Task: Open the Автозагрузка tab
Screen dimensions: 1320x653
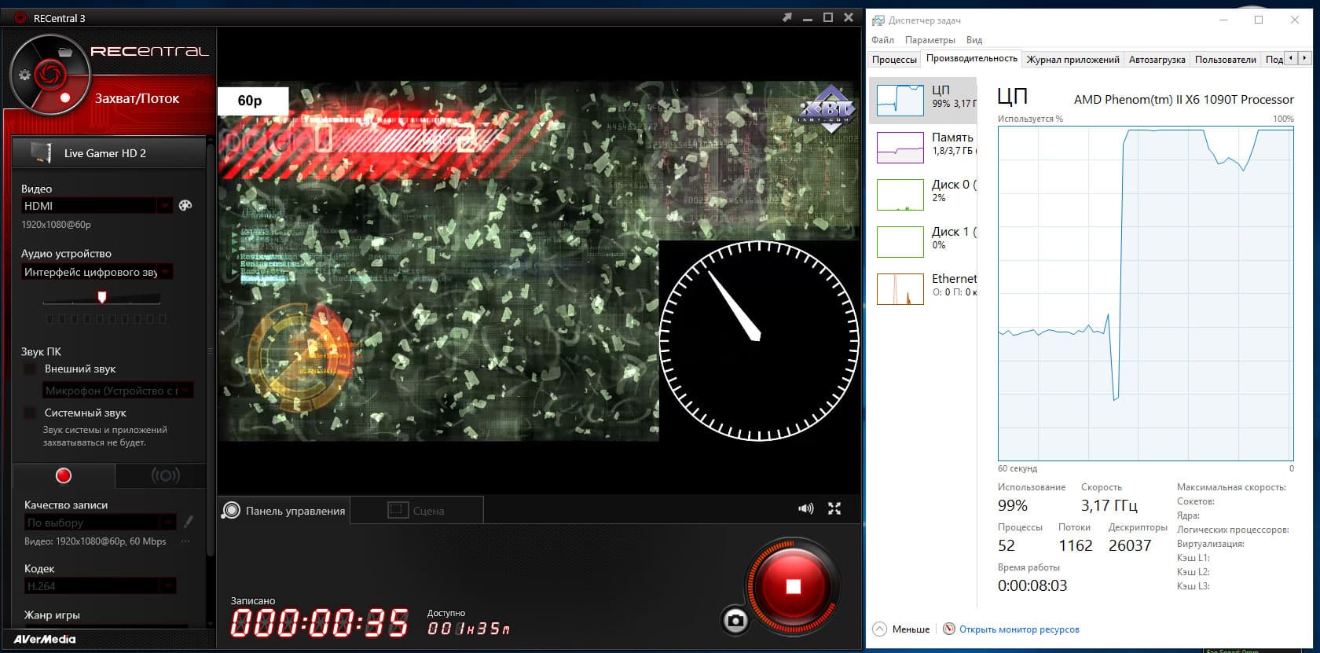Action: pyautogui.click(x=1157, y=60)
